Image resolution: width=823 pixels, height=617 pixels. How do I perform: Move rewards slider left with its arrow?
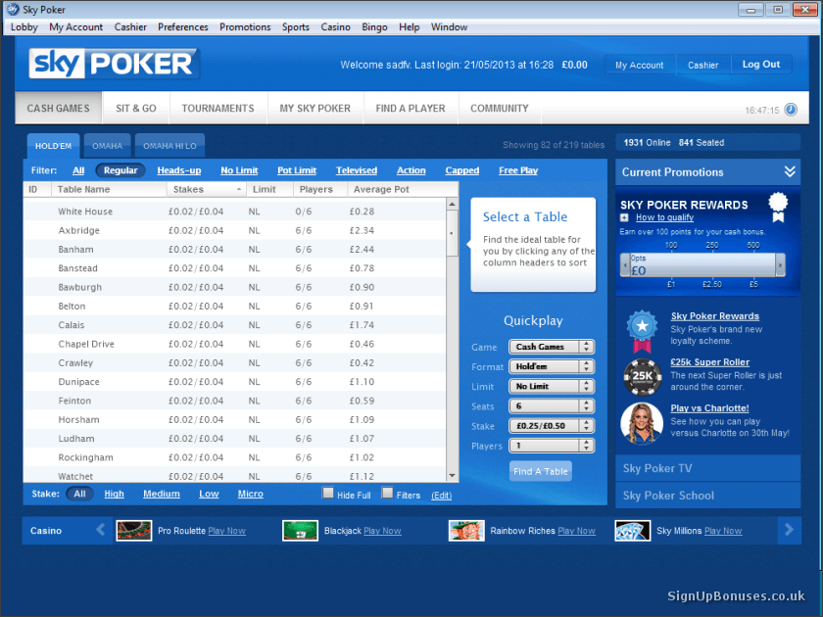[625, 265]
